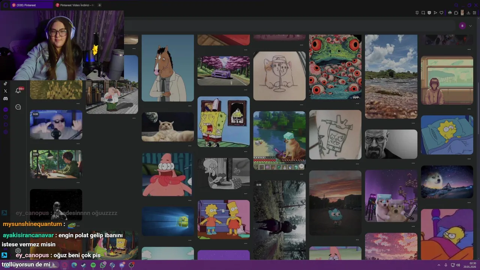This screenshot has height=270, width=480.
Task: Open the Easy Setup menu icon
Action: click(x=474, y=13)
